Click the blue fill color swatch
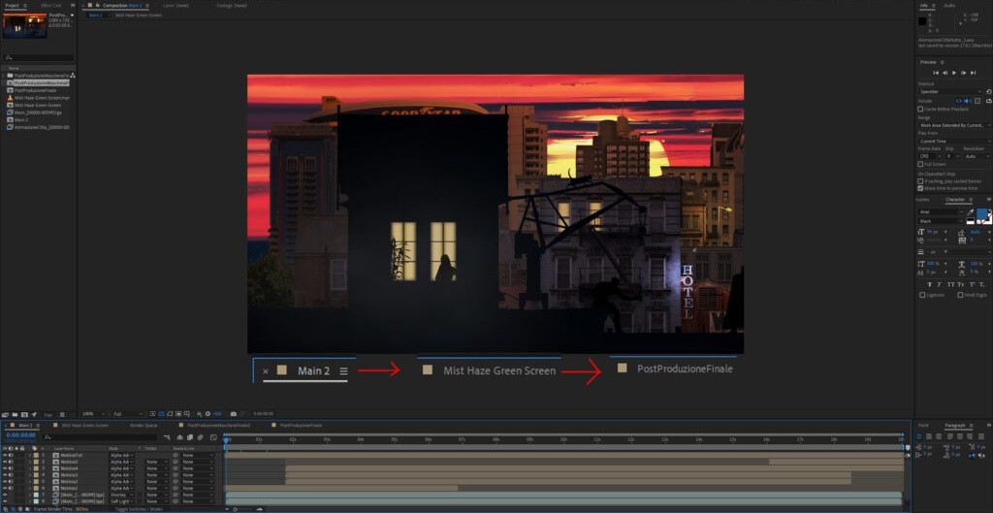The height and width of the screenshot is (513, 993). click(x=983, y=213)
